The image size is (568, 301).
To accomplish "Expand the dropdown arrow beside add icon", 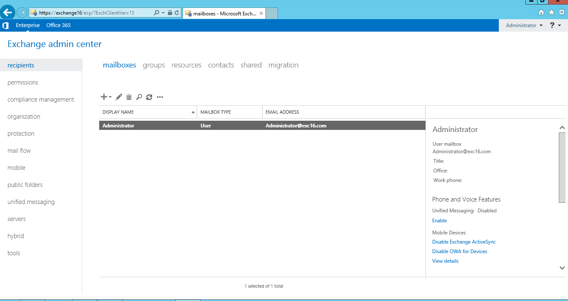I will click(110, 97).
